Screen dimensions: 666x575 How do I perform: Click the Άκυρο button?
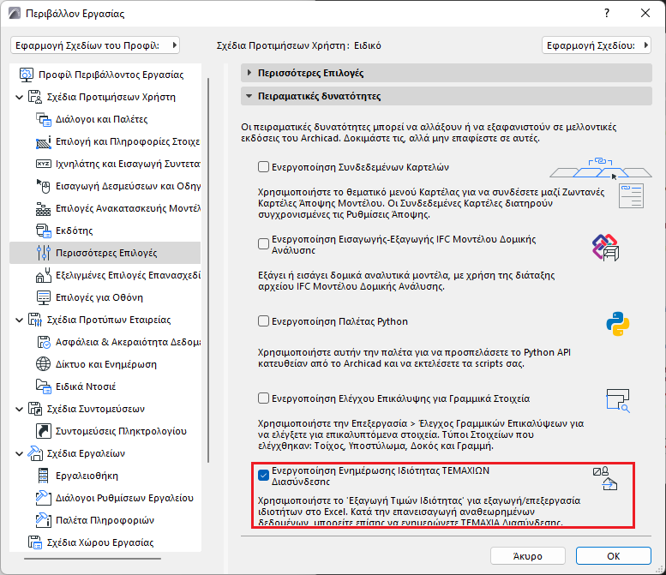point(527,556)
